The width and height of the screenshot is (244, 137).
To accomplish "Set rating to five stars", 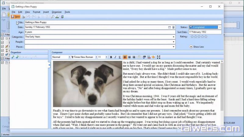I will click(206, 37).
